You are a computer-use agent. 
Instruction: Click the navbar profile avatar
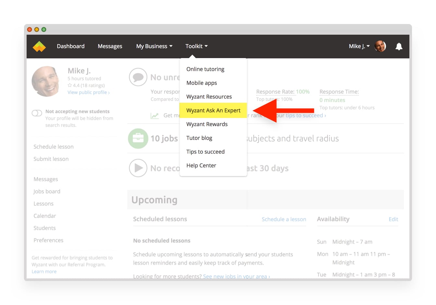click(380, 46)
